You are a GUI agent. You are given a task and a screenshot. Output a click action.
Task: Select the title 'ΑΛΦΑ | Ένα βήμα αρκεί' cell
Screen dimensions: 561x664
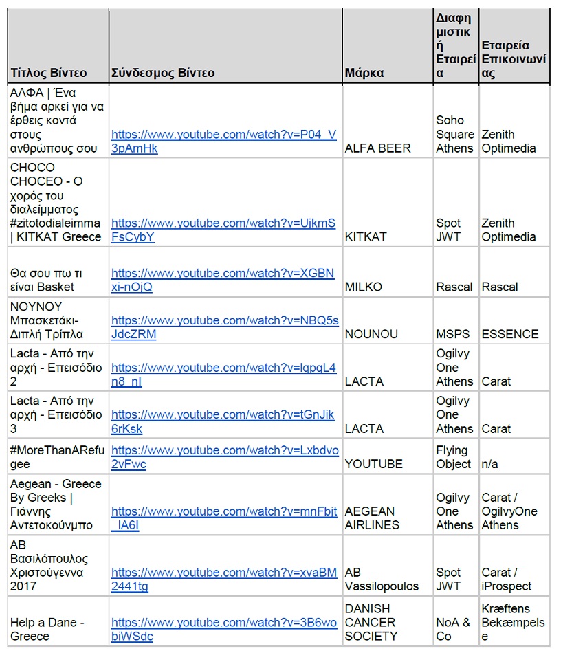[x=57, y=121]
